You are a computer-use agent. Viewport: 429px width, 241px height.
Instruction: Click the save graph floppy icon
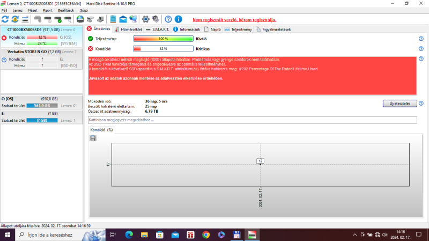(x=93, y=138)
